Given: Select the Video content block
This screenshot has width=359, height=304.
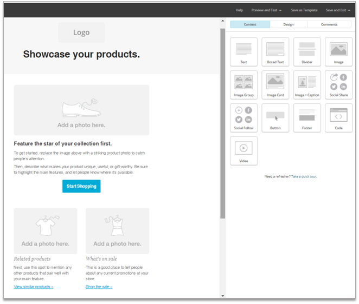Looking at the screenshot, I should 243,151.
